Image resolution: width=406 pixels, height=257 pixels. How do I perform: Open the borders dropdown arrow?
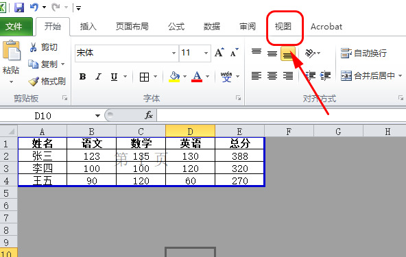click(x=156, y=76)
